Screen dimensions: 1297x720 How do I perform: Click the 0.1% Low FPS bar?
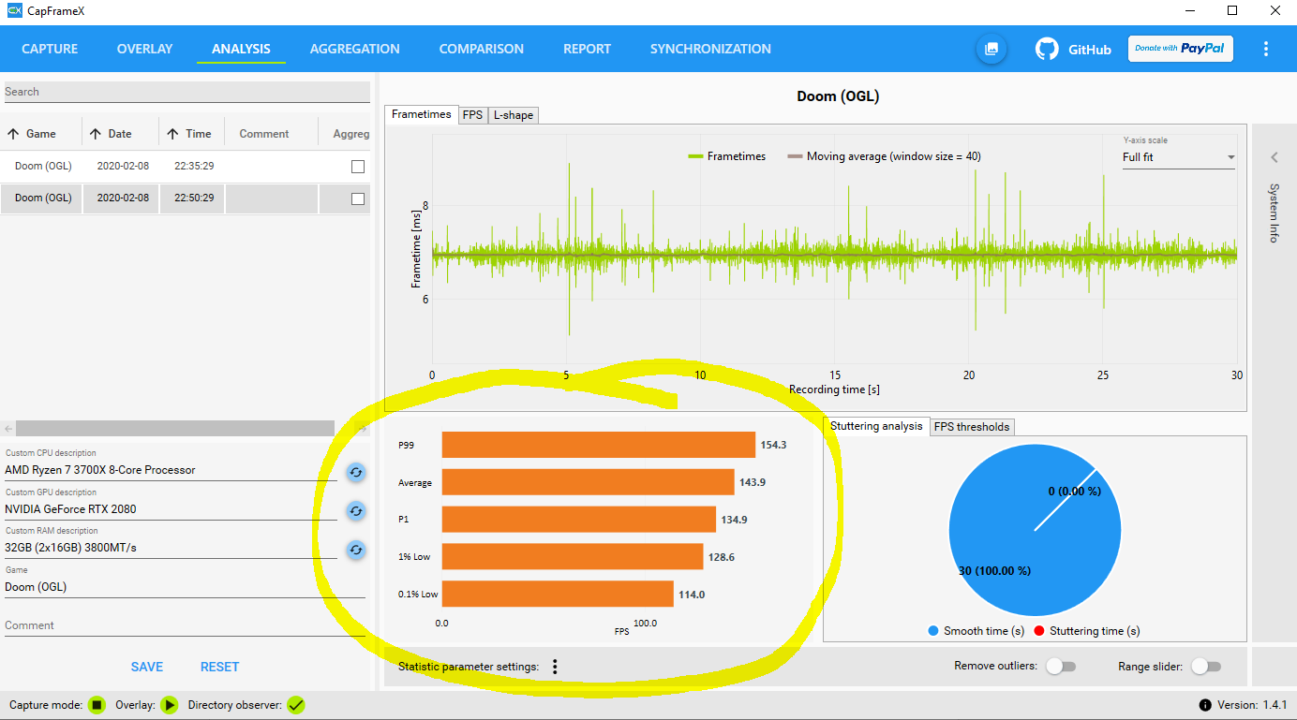[558, 594]
